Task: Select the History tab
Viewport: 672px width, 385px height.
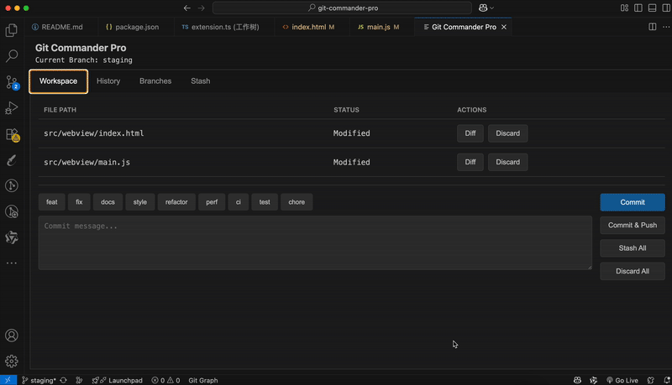Action: coord(108,81)
